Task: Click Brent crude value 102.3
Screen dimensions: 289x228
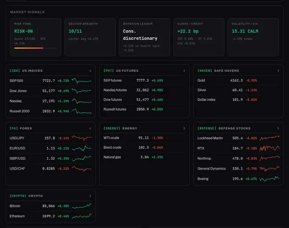Action: tap(144, 148)
